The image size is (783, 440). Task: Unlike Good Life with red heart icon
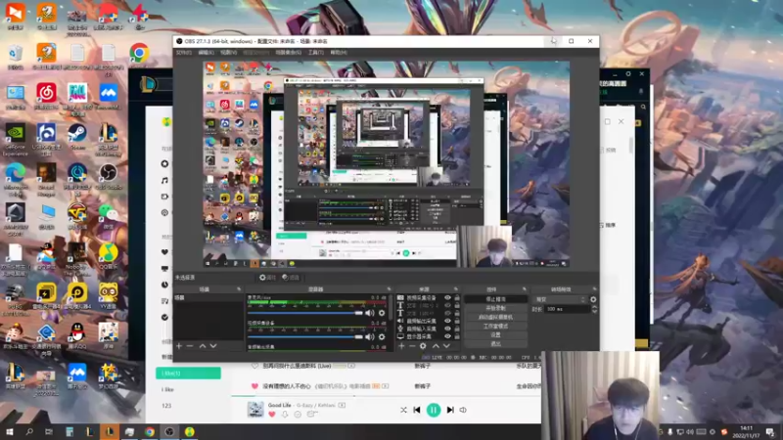pos(272,414)
